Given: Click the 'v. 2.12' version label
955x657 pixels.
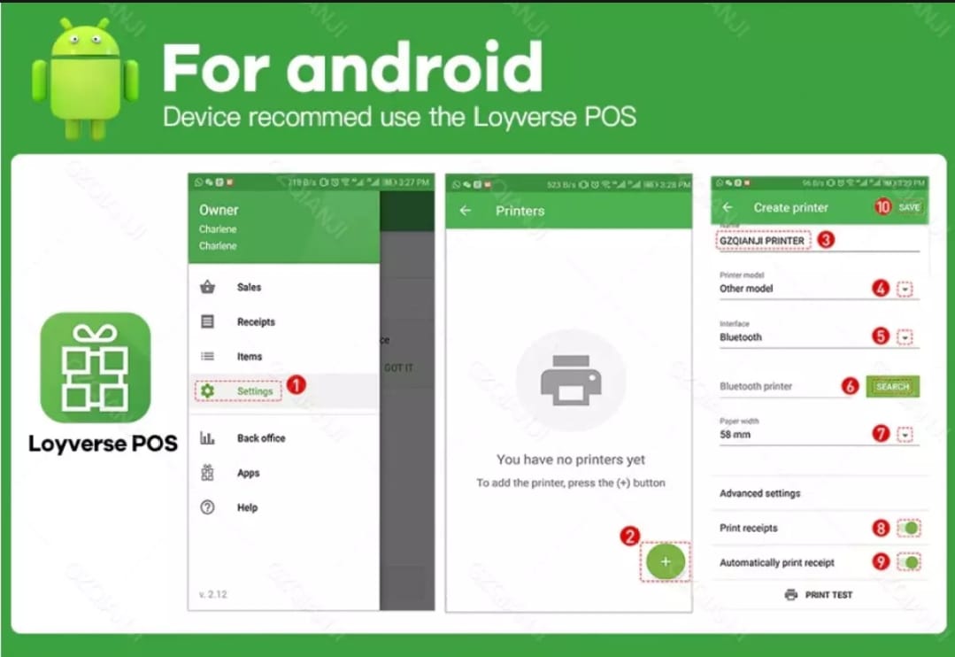Looking at the screenshot, I should 213,594.
